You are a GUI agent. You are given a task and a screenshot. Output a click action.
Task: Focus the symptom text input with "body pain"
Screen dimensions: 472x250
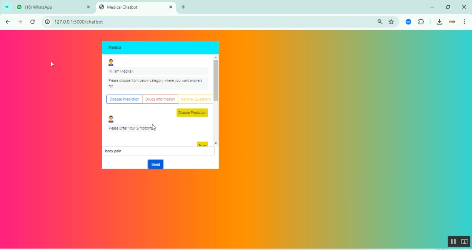point(158,151)
